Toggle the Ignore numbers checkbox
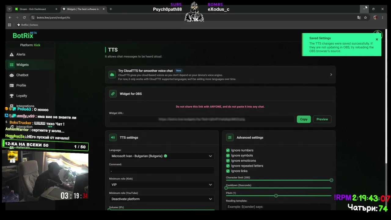 [228, 150]
